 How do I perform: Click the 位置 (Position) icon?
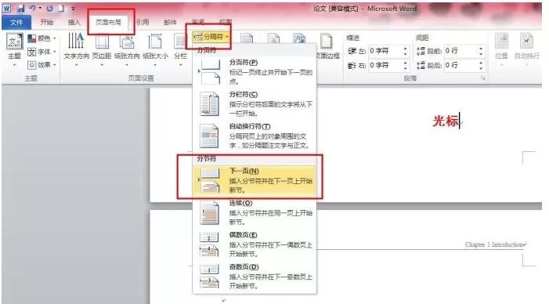coord(501,42)
